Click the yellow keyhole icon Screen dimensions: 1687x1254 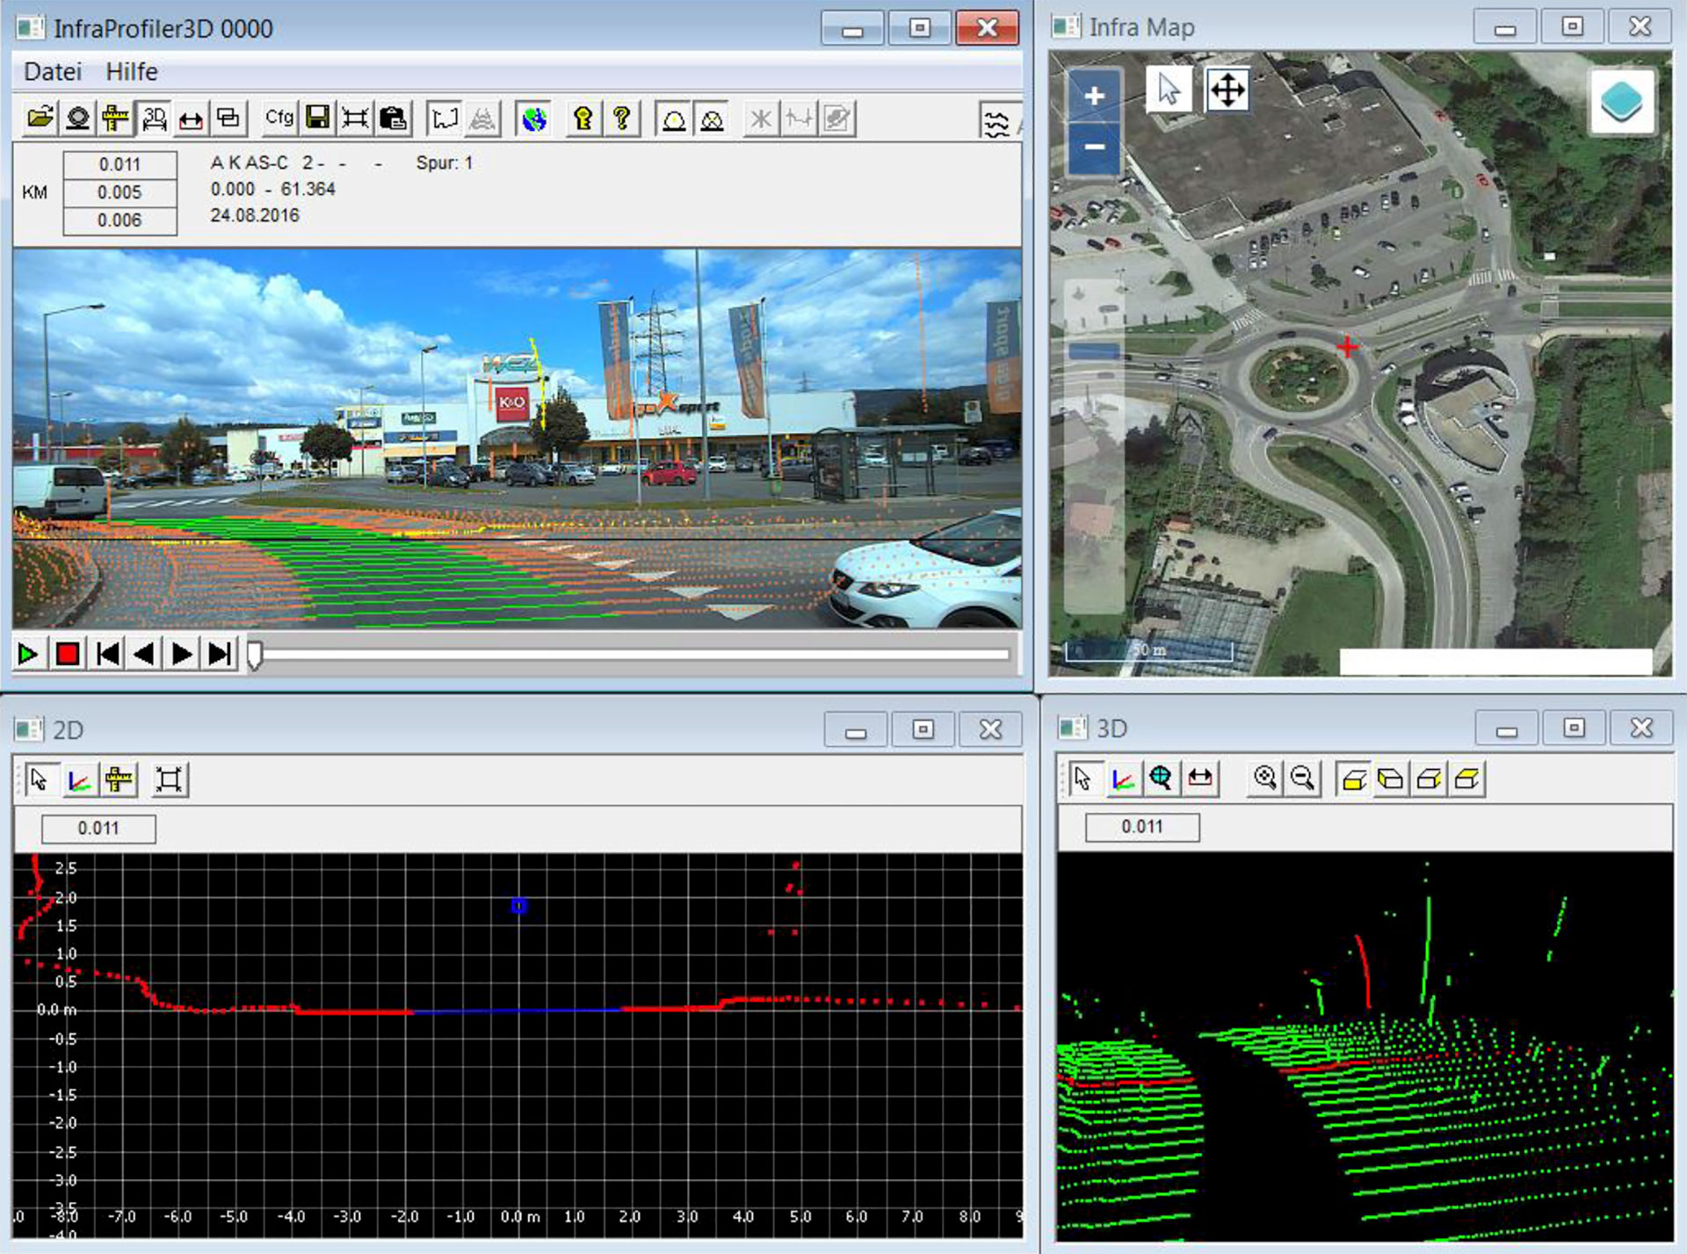(583, 118)
